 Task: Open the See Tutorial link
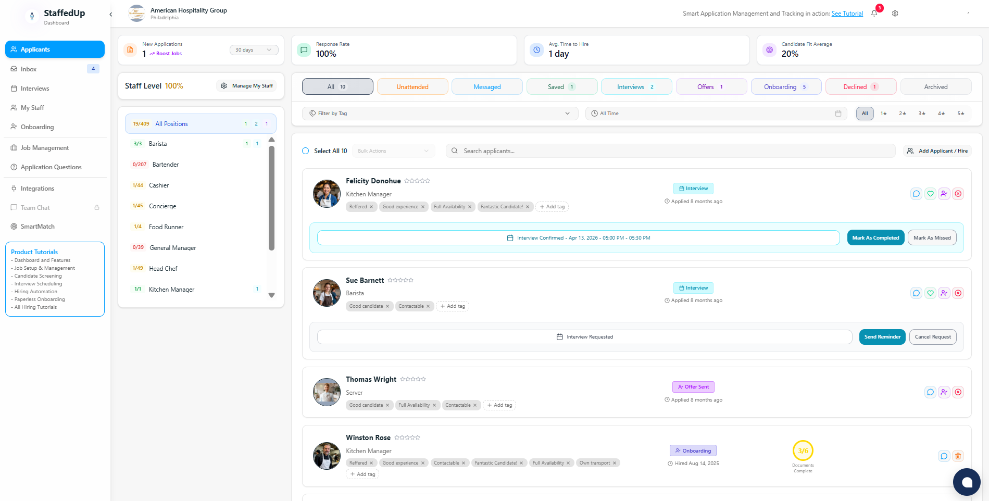coord(847,14)
